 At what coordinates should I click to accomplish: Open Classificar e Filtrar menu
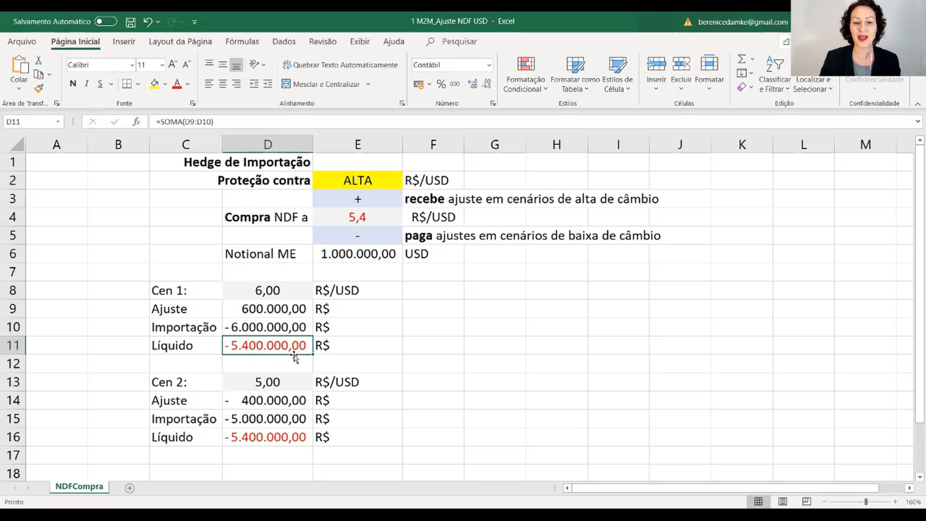point(775,74)
